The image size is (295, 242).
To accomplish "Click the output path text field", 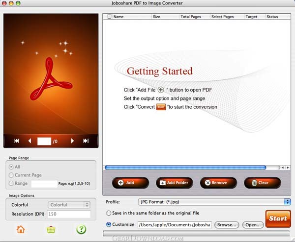I will click(x=175, y=224).
